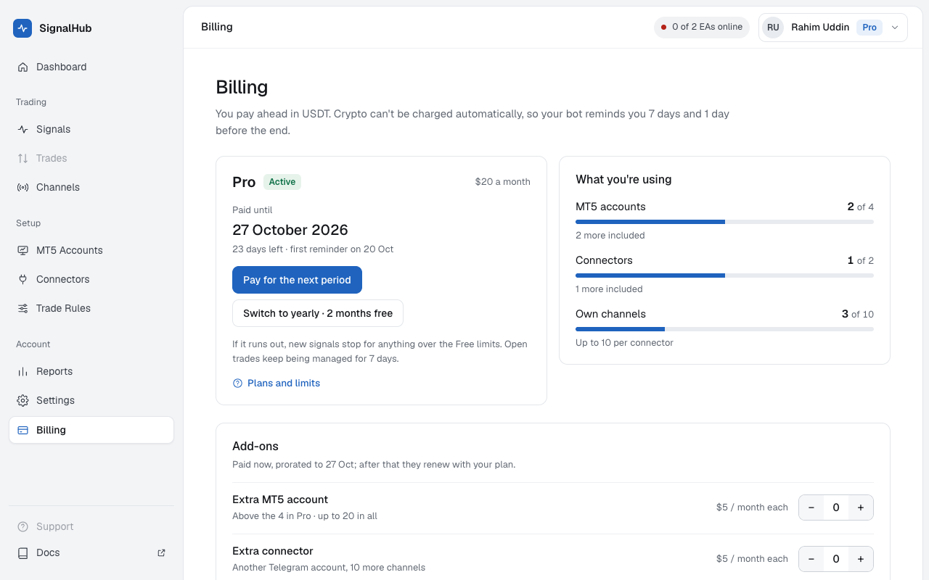Click the Settings gear icon

point(22,400)
